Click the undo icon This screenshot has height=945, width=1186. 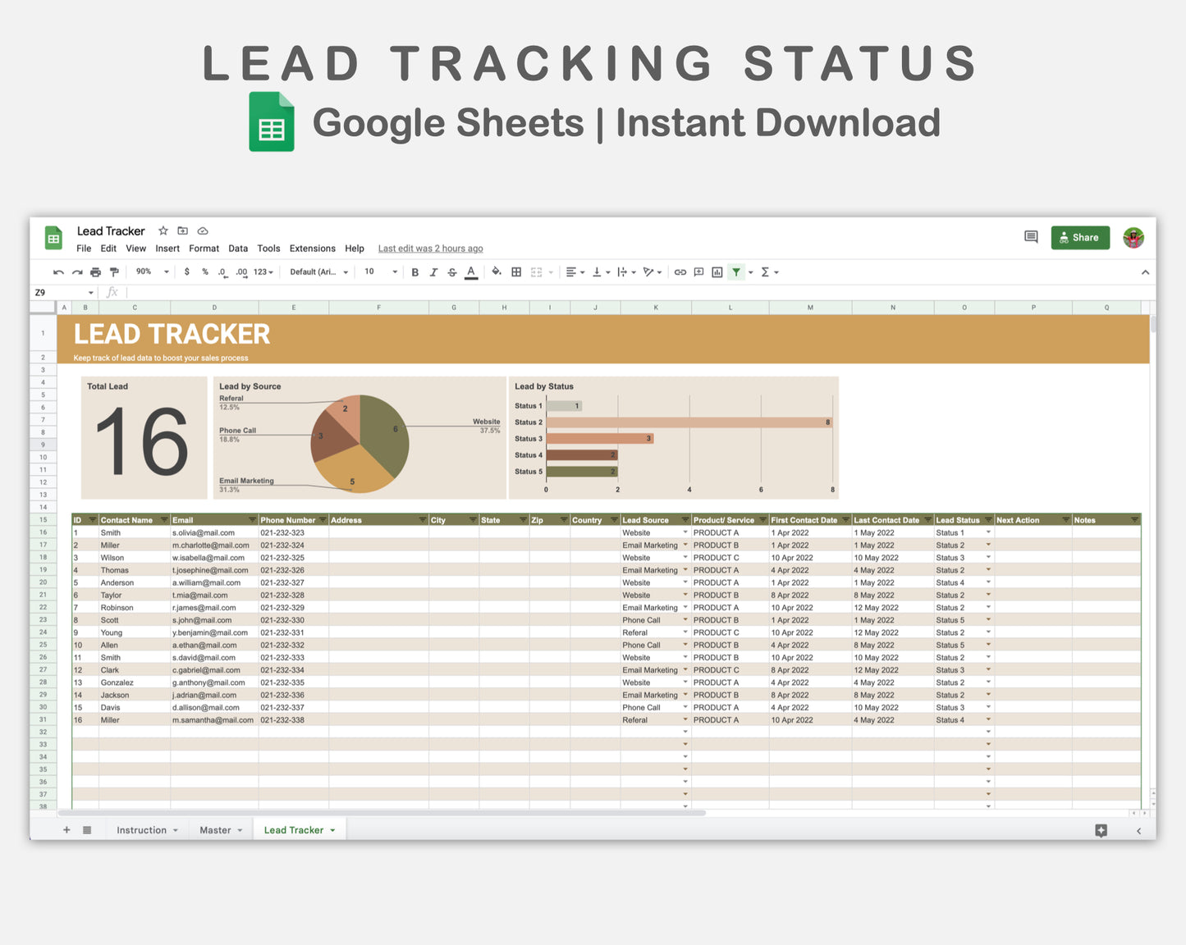click(59, 272)
